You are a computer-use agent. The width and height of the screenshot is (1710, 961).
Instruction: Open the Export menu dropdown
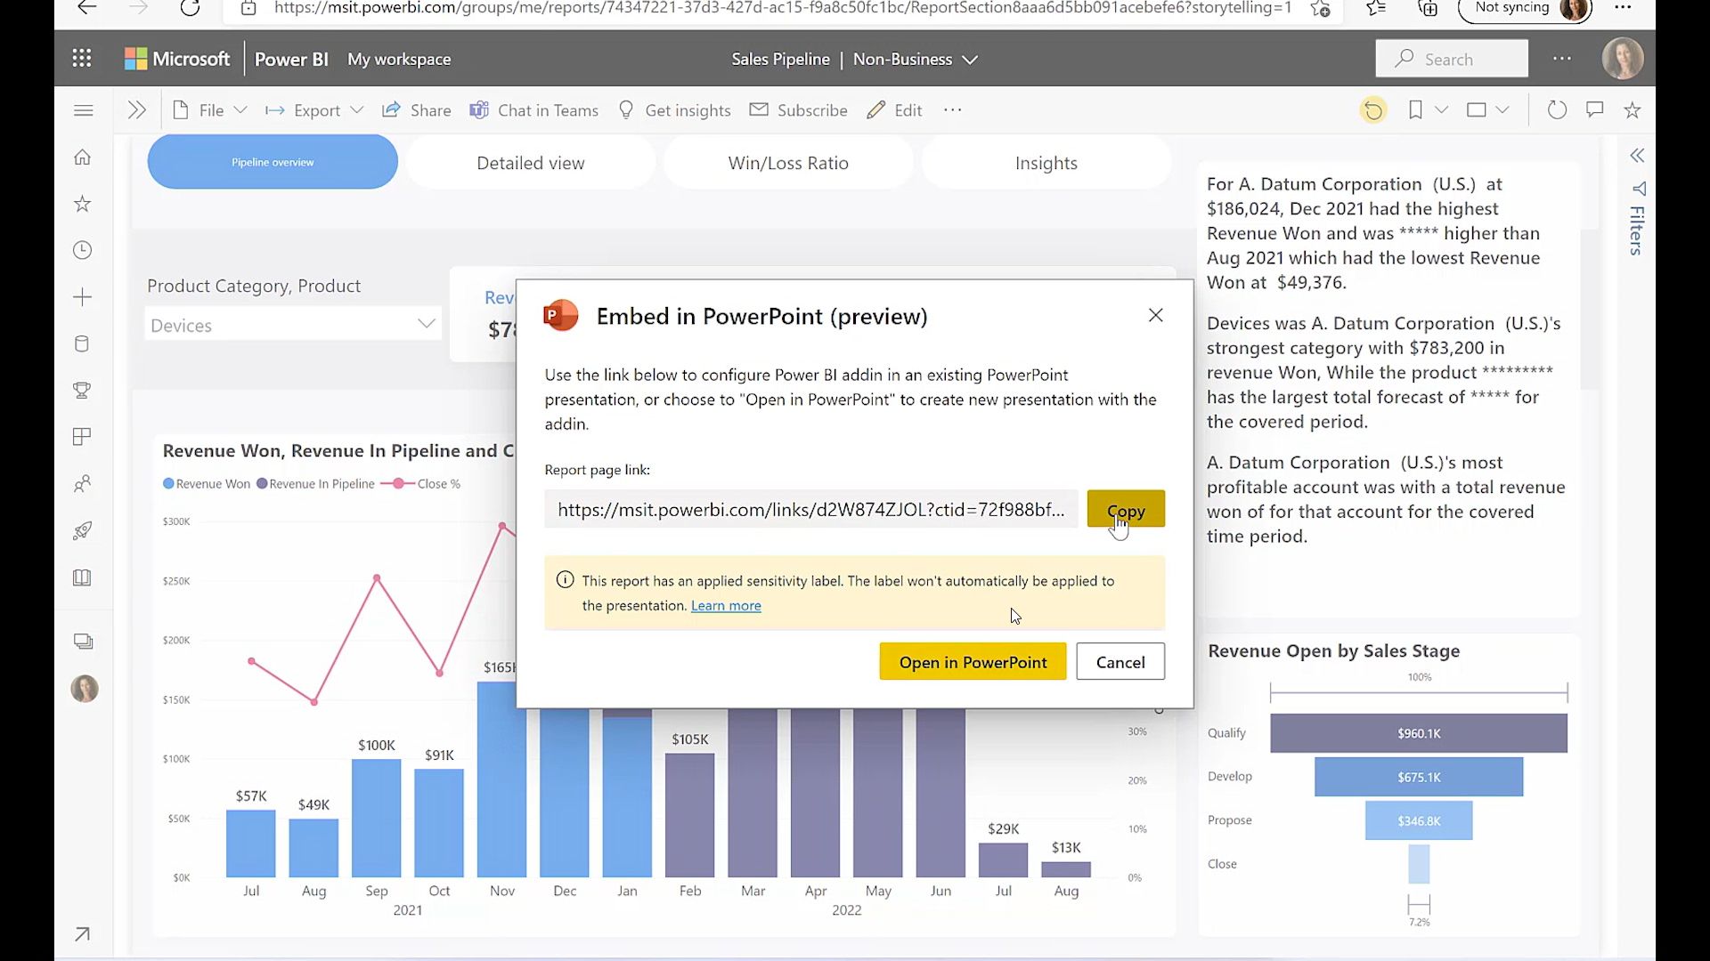[x=314, y=110]
